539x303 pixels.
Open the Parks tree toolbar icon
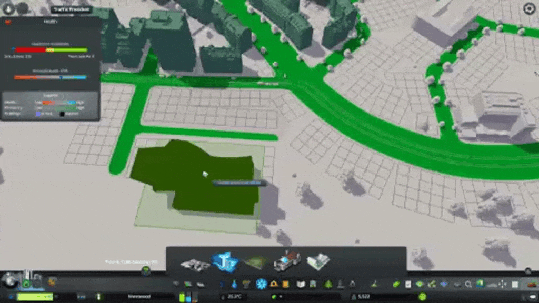[x=327, y=284]
